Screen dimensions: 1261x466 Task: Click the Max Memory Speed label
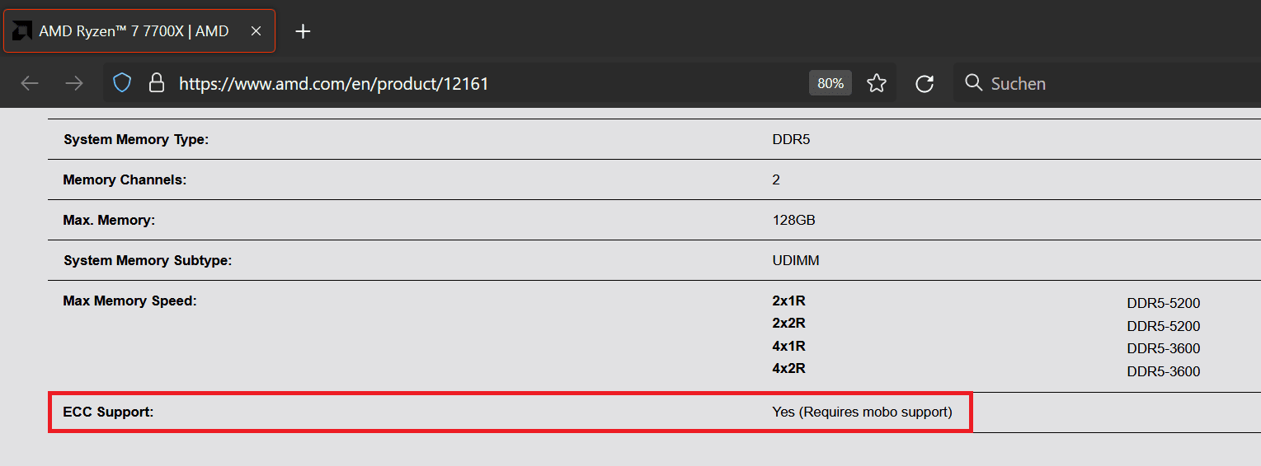[129, 301]
